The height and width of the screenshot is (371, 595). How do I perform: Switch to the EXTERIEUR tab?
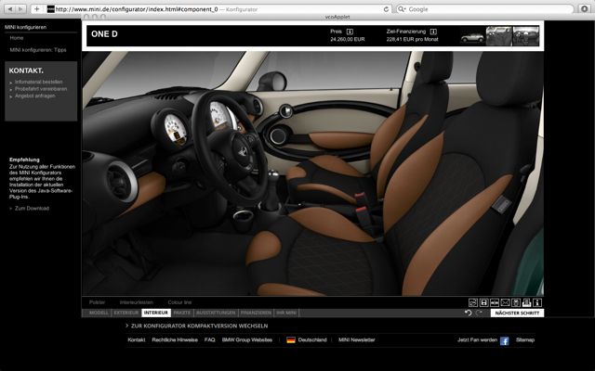(x=126, y=313)
